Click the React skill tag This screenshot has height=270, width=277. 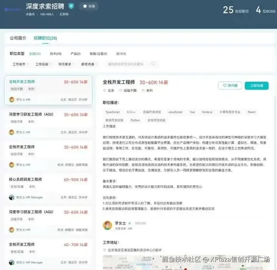point(252,112)
